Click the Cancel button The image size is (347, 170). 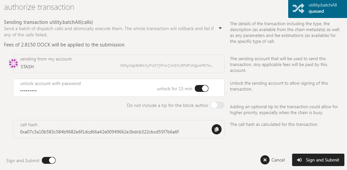(x=273, y=160)
